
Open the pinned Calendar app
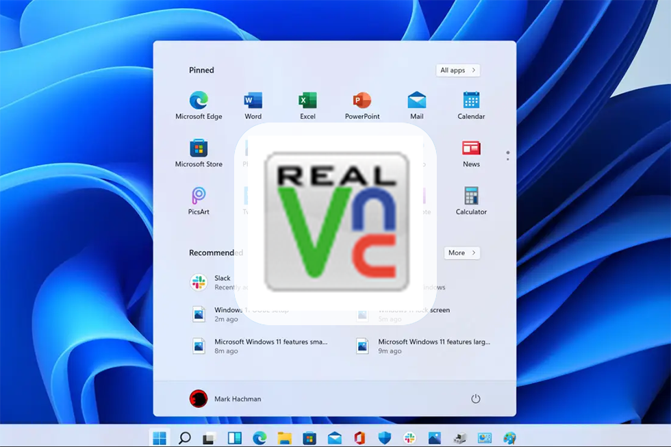(471, 105)
